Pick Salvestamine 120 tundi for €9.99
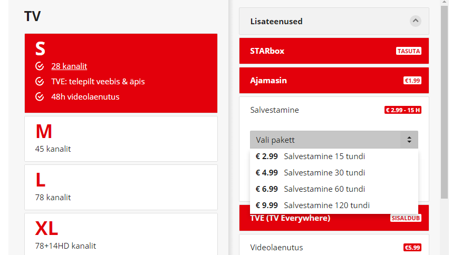452x255 pixels. coord(334,205)
